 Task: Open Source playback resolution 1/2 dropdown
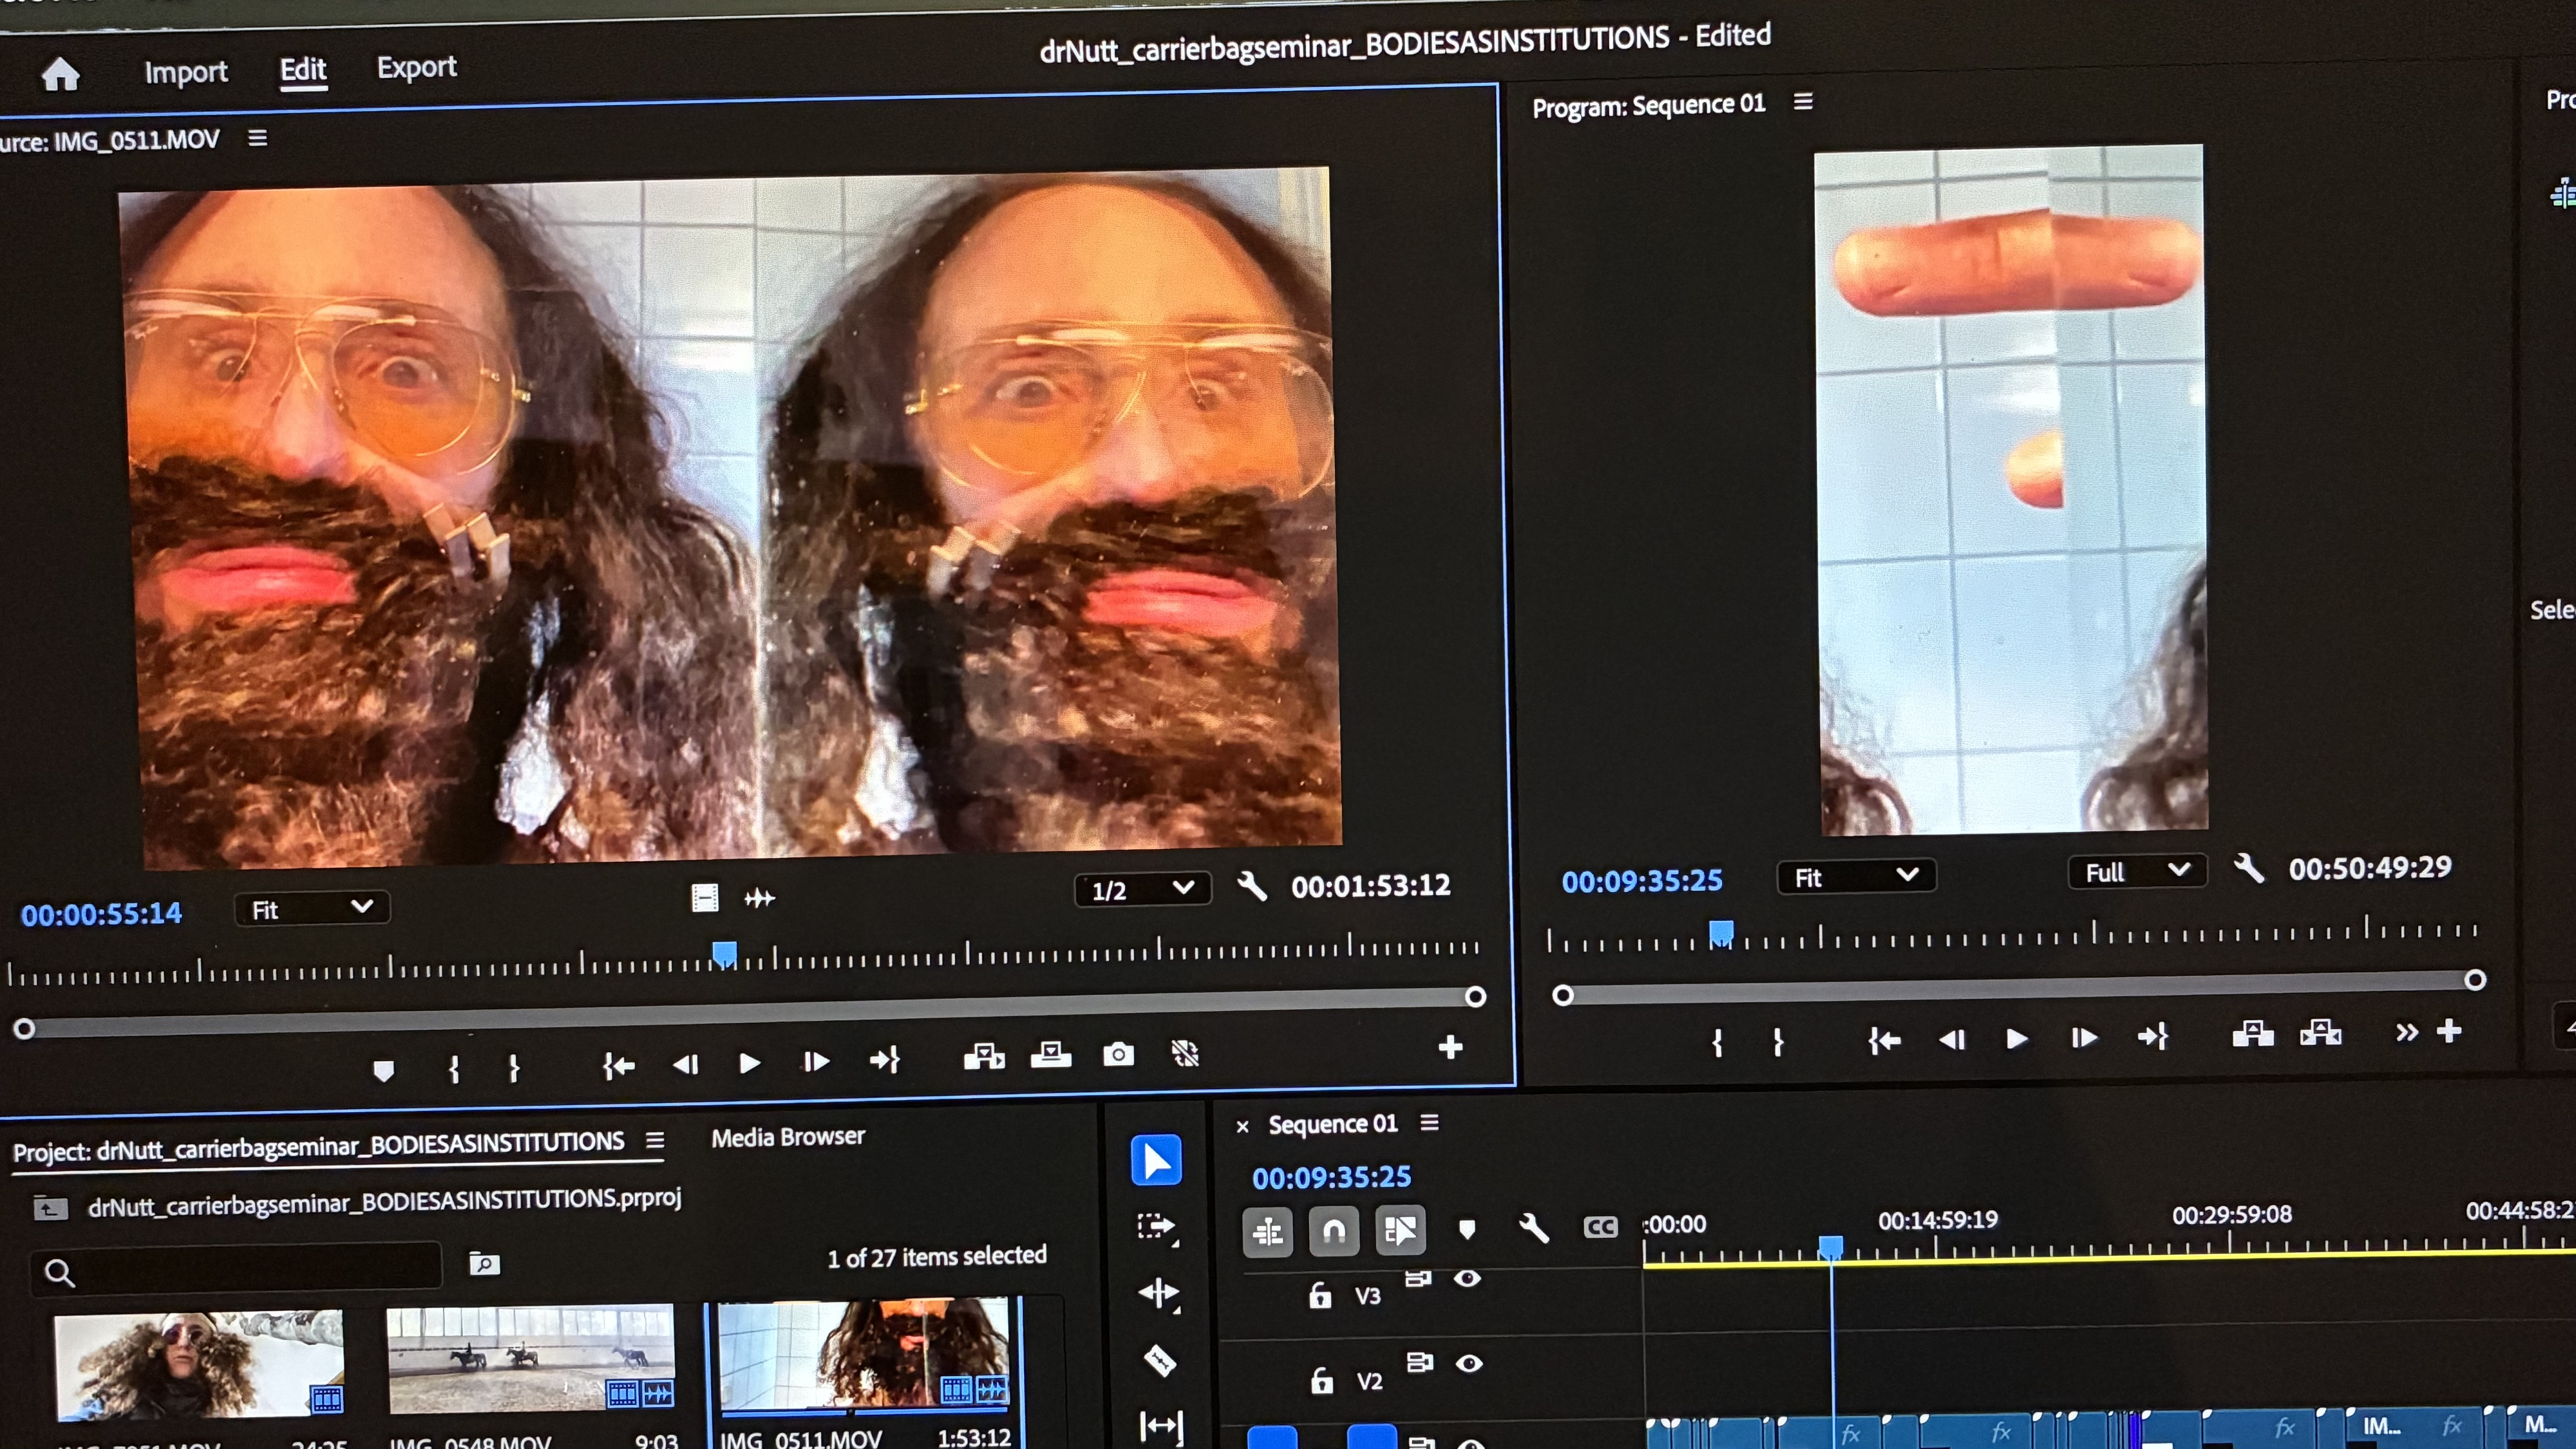point(1142,889)
